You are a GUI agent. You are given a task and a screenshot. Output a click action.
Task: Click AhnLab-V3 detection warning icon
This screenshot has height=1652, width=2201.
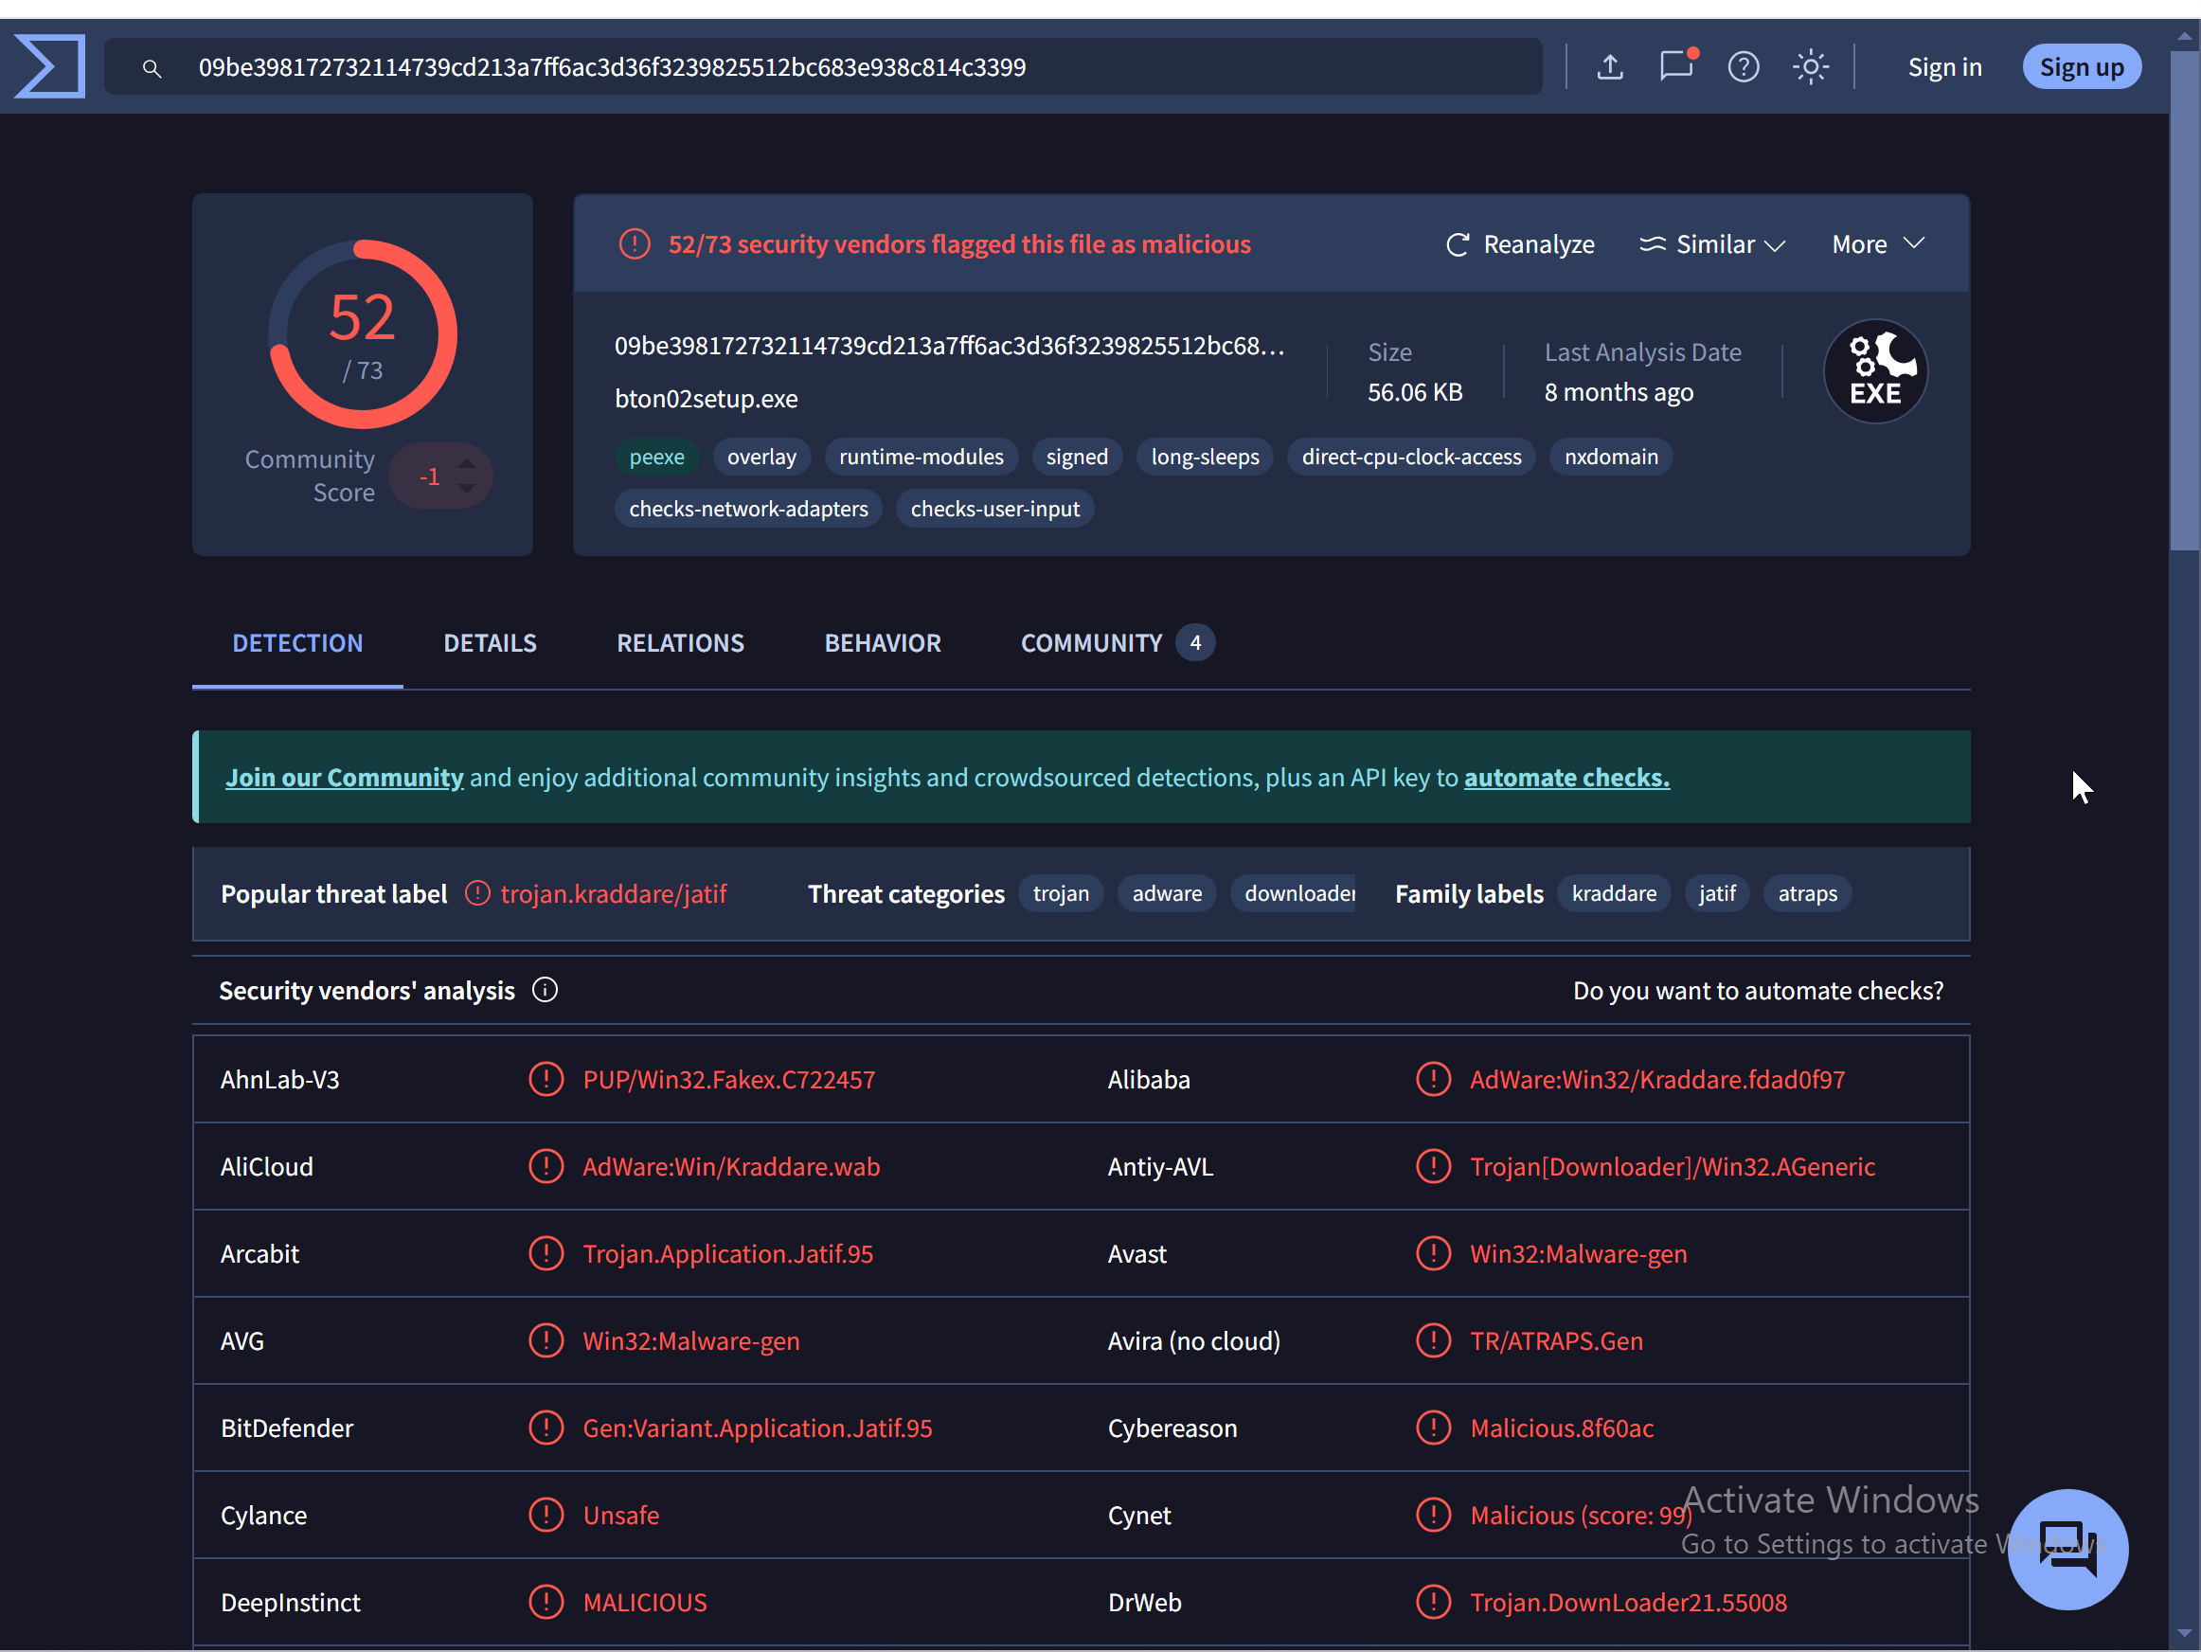pos(546,1078)
